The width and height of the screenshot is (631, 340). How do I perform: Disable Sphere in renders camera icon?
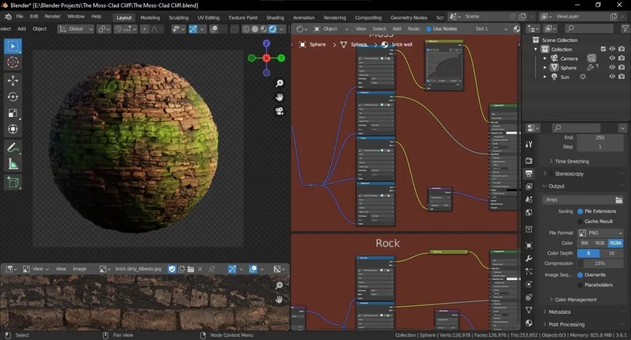point(622,67)
